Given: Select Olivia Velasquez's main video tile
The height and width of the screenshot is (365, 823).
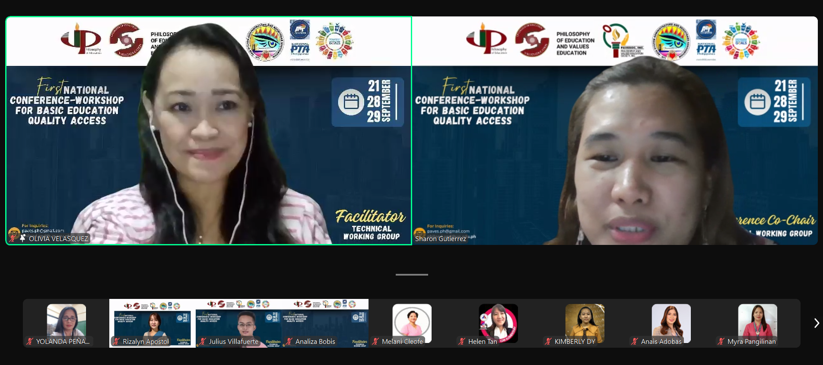Looking at the screenshot, I should pyautogui.click(x=209, y=131).
